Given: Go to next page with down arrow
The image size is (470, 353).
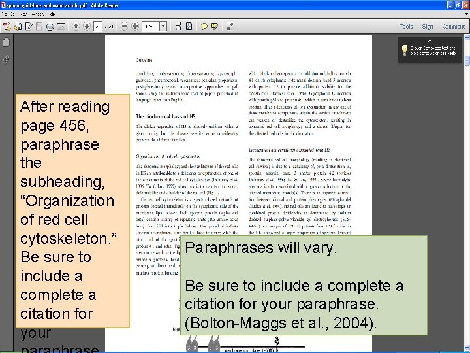Looking at the screenshot, I should click(x=87, y=26).
